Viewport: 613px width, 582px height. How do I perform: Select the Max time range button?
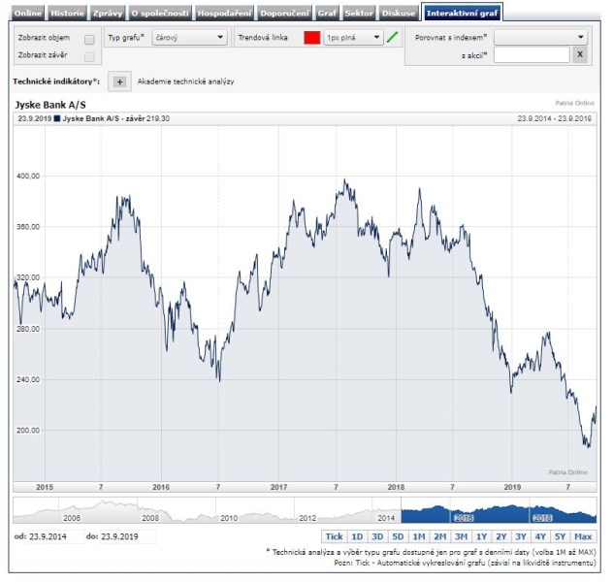(x=583, y=536)
